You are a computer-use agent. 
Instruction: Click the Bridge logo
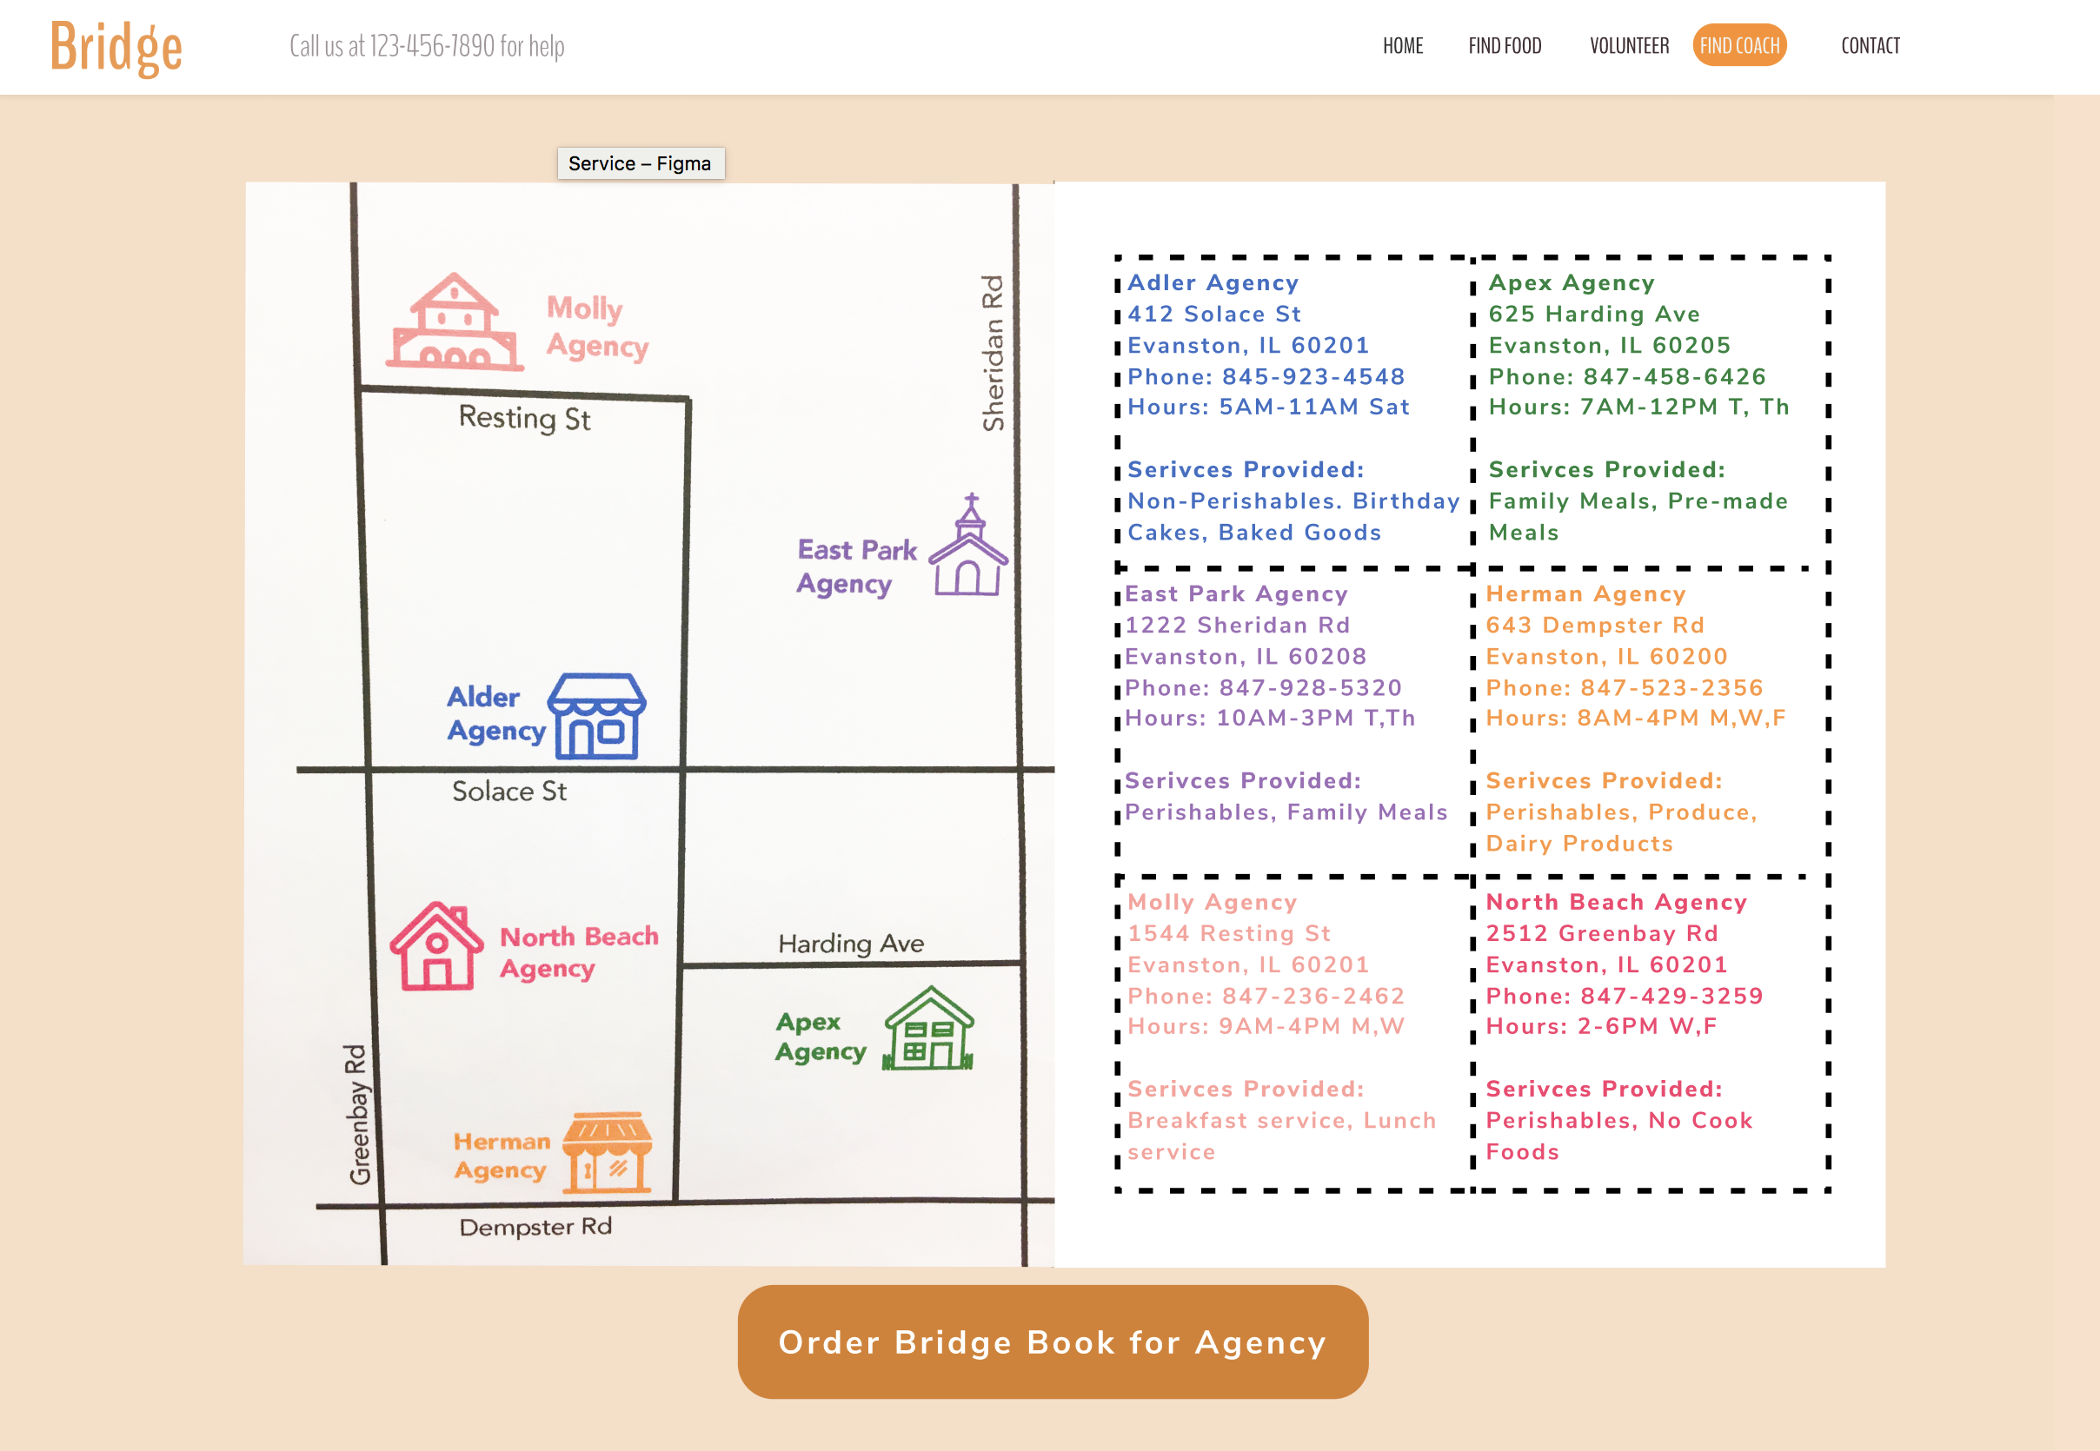[x=116, y=47]
